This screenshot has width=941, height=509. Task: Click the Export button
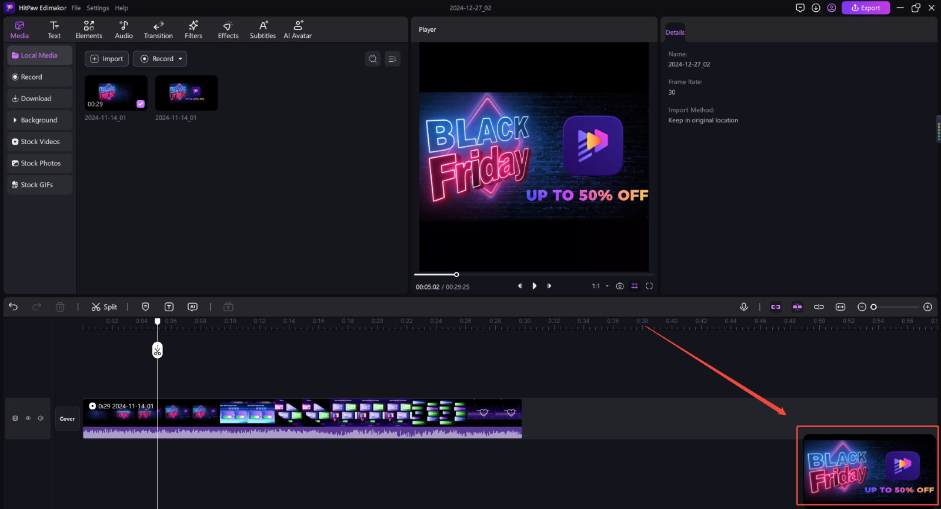865,8
